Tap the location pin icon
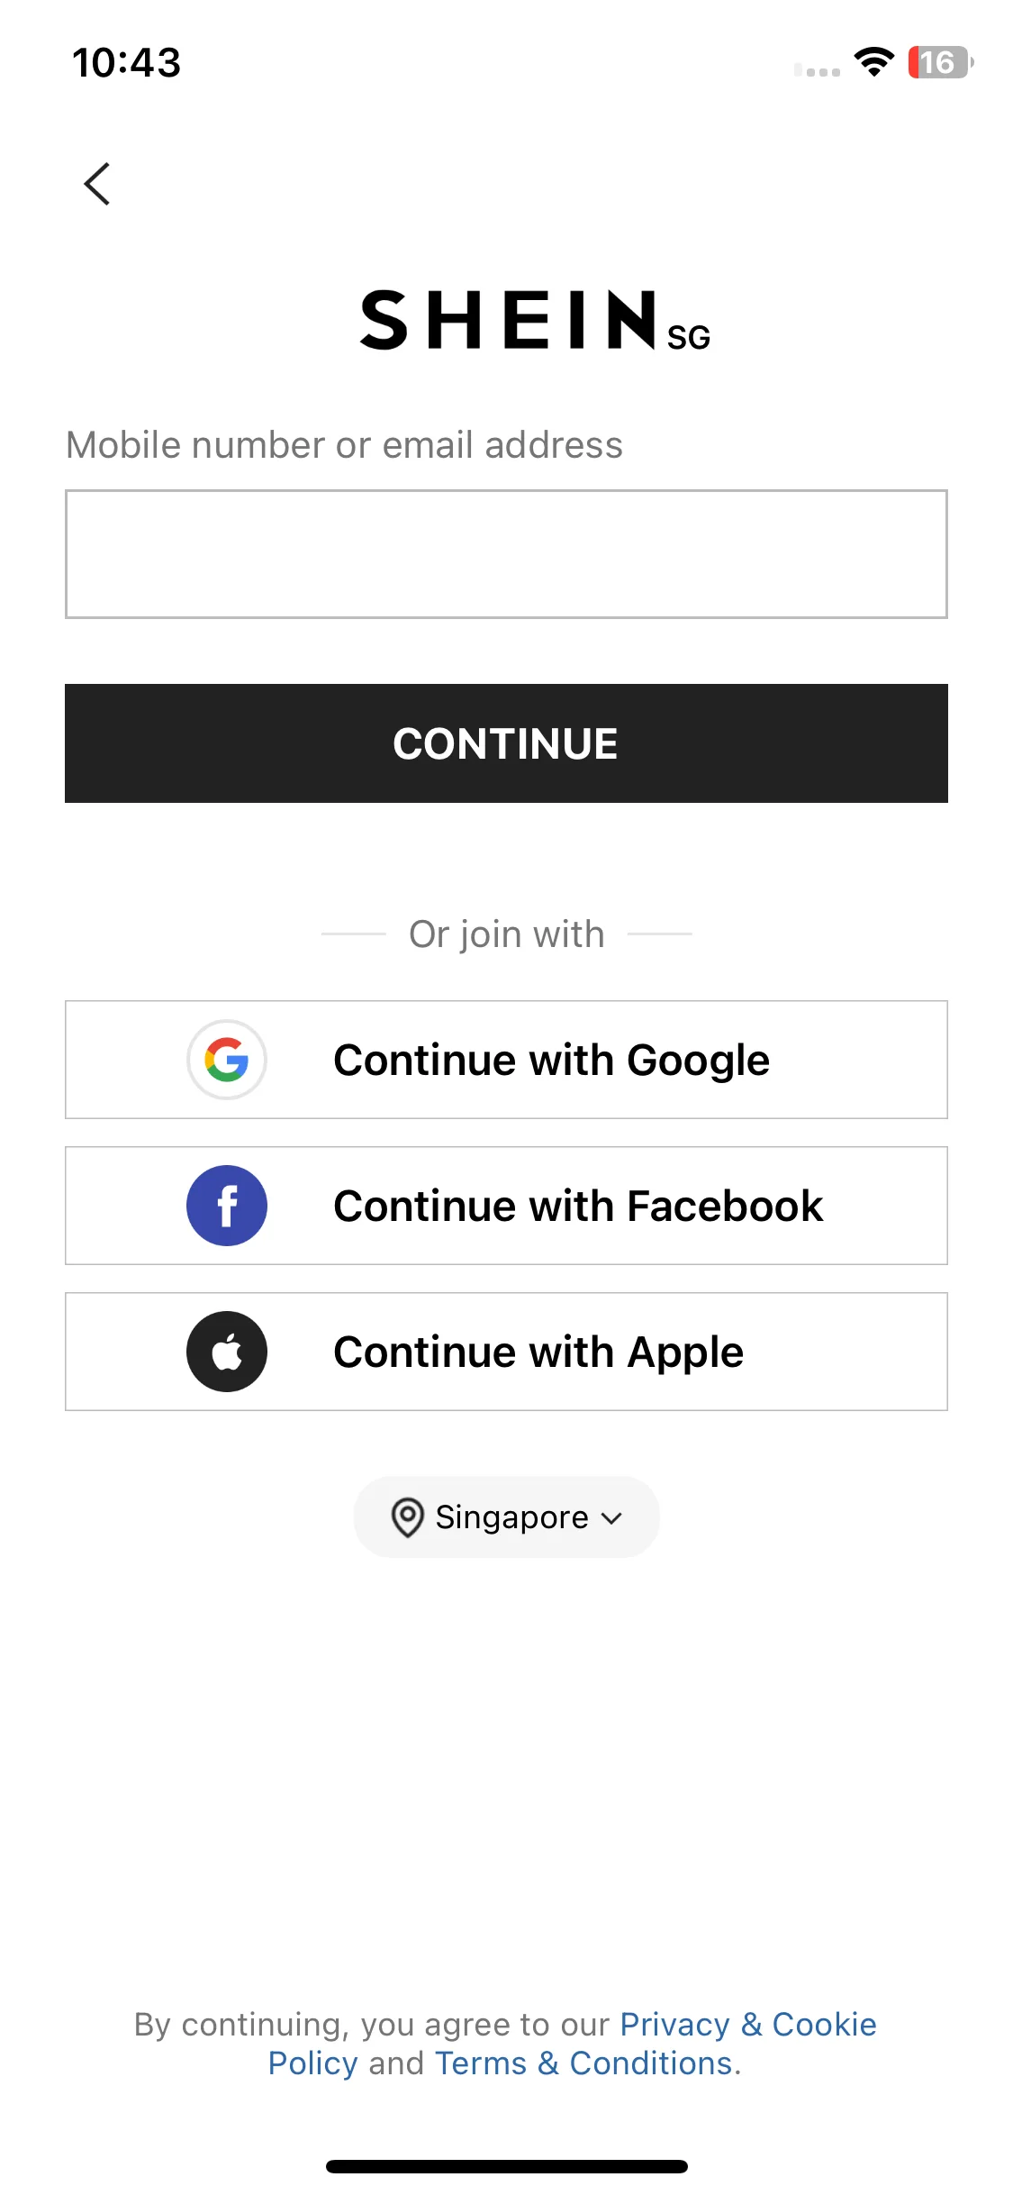This screenshot has height=2195, width=1013. (407, 1517)
